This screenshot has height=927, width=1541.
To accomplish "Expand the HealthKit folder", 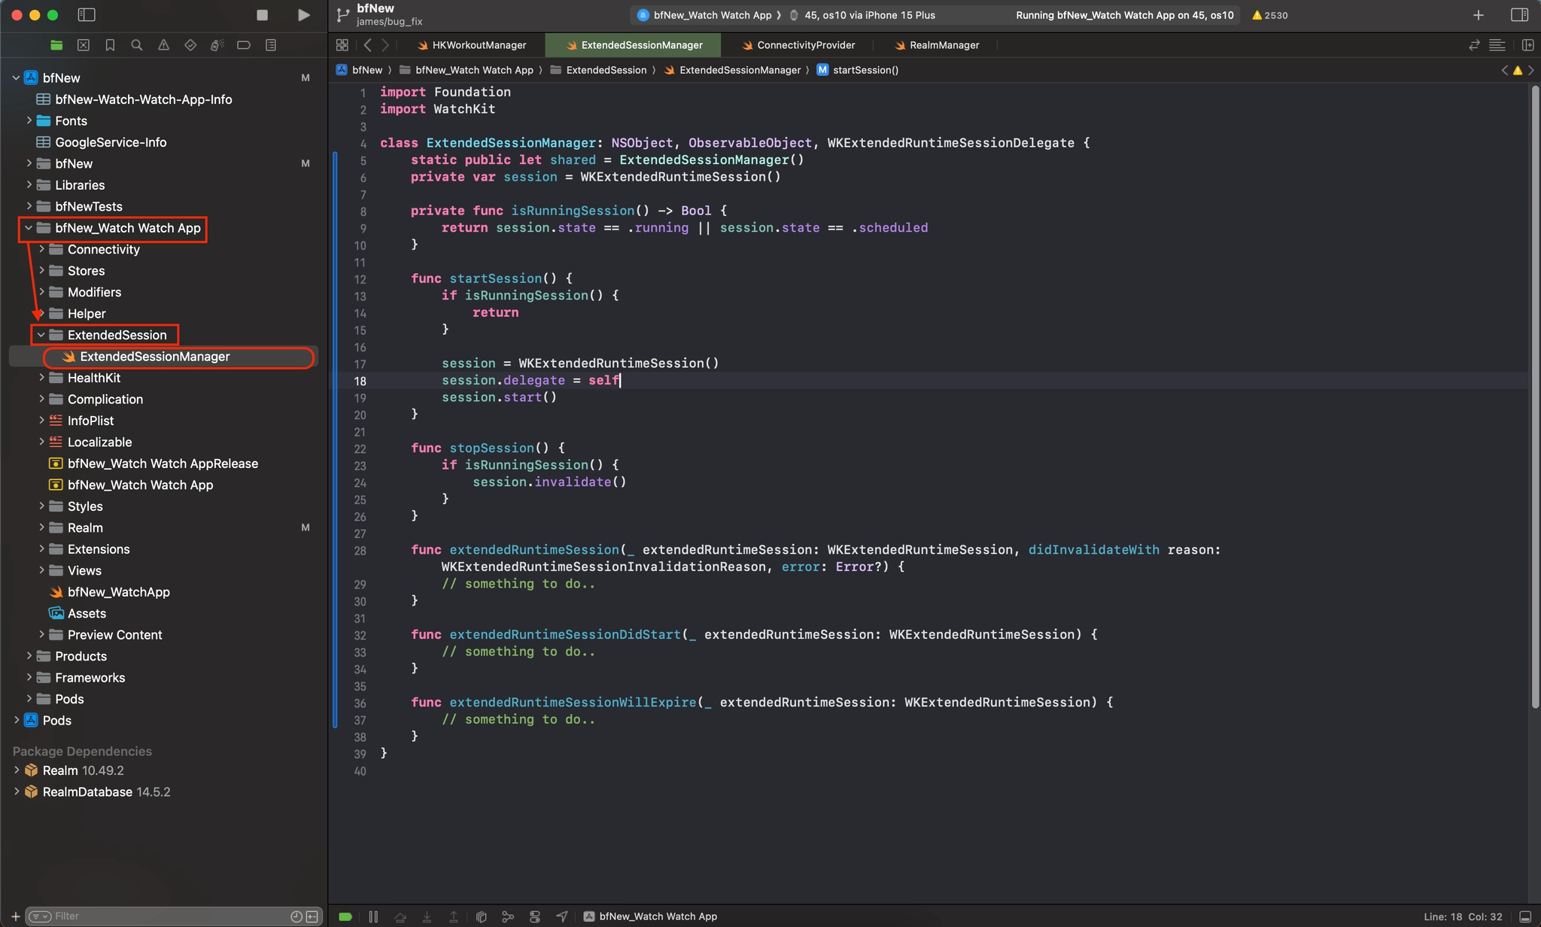I will click(x=41, y=378).
